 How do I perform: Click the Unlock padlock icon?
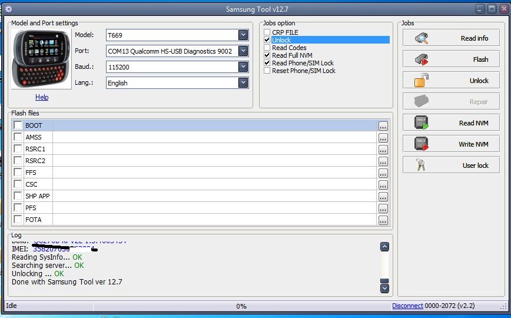(422, 80)
